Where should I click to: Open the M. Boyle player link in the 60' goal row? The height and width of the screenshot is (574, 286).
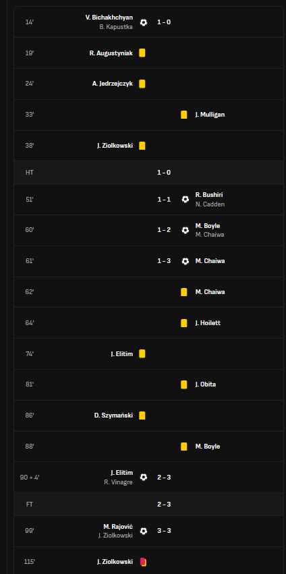tap(208, 225)
